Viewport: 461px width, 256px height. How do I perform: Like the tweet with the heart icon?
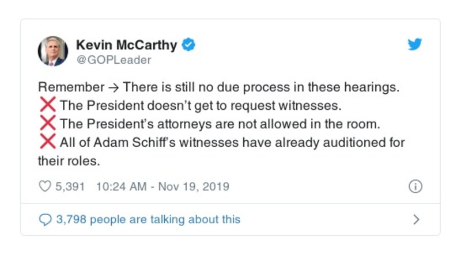click(x=45, y=186)
